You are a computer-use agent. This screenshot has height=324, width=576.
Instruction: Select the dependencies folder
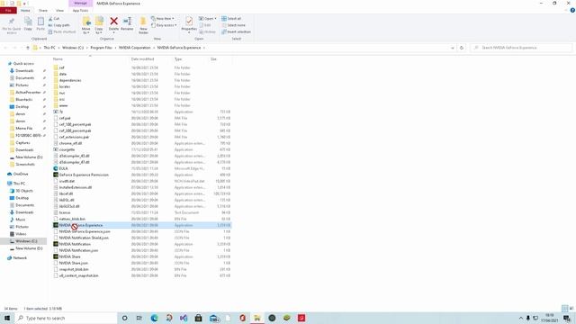coord(70,80)
